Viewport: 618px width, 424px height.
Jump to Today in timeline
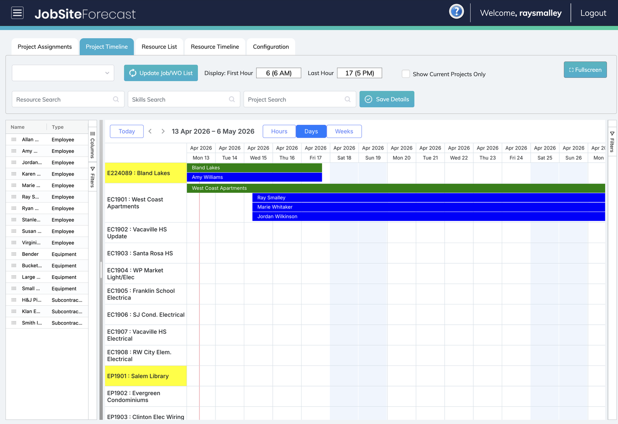tap(127, 131)
